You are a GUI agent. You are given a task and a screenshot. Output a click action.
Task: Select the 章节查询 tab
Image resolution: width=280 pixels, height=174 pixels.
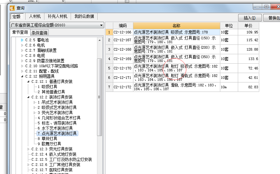point(20,32)
